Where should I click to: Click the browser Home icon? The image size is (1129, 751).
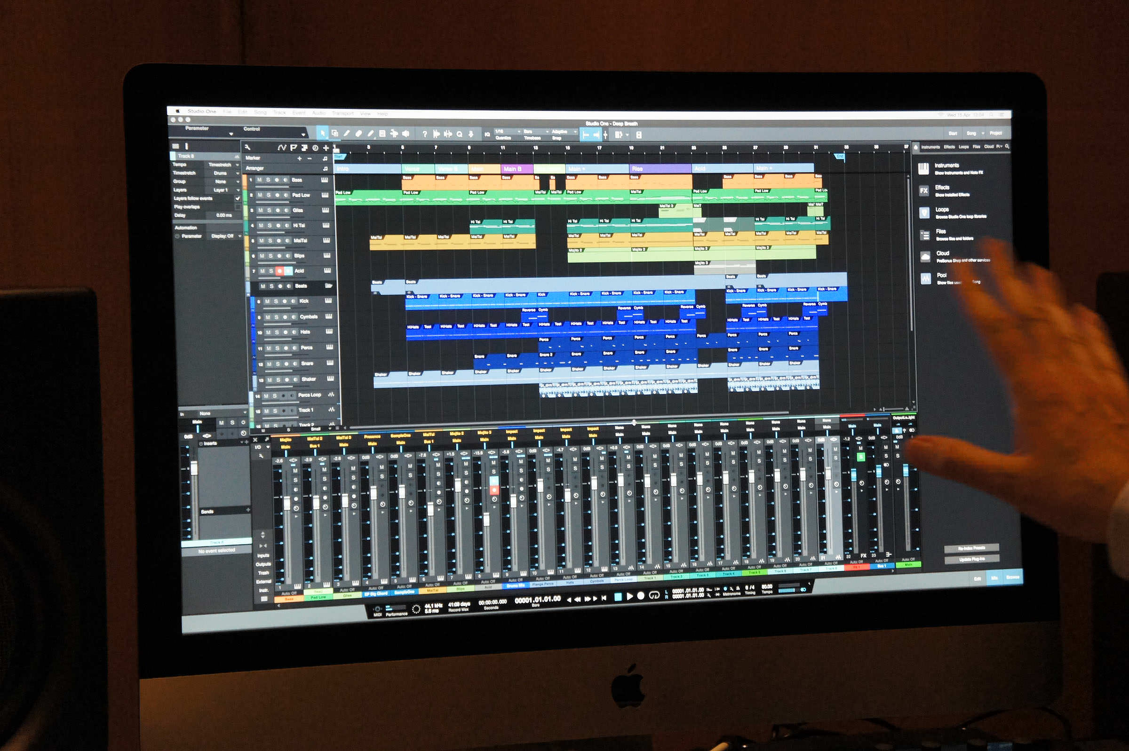pos(916,147)
